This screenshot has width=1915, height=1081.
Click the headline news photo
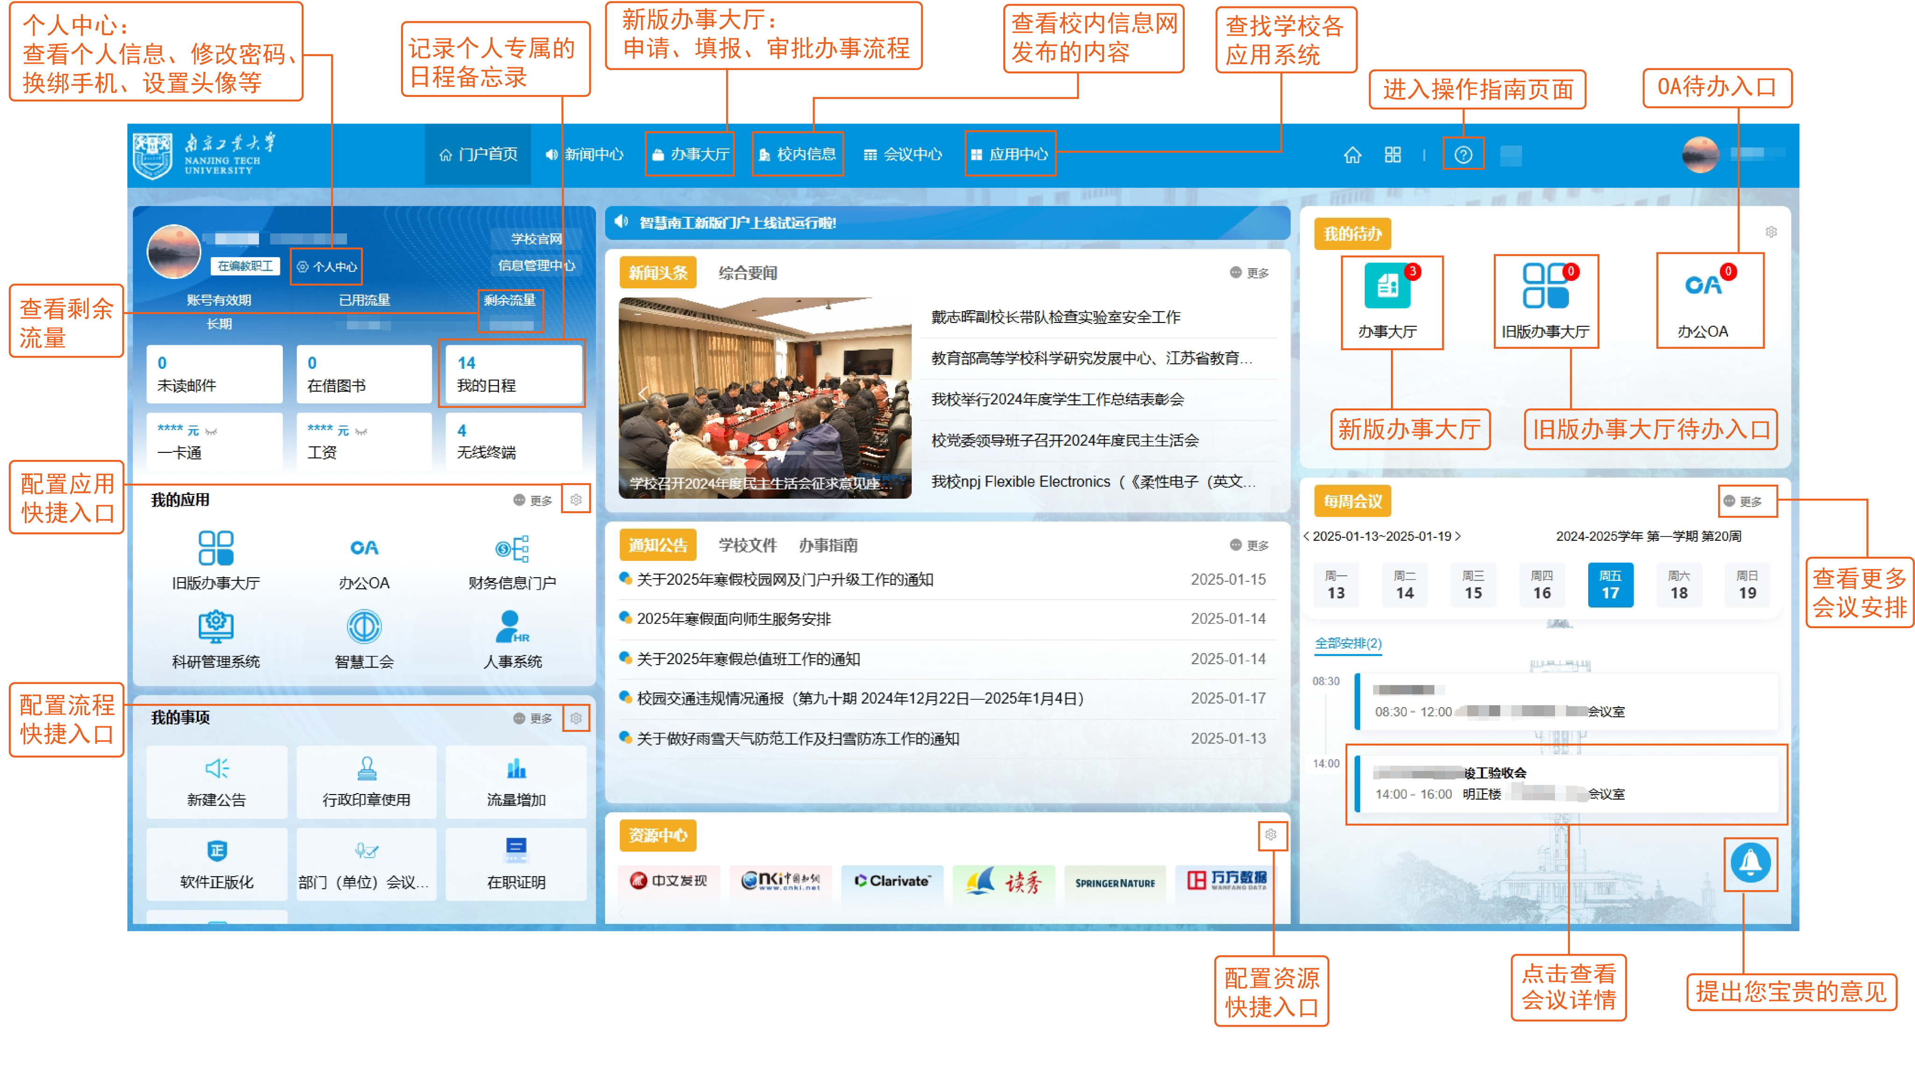tap(764, 398)
